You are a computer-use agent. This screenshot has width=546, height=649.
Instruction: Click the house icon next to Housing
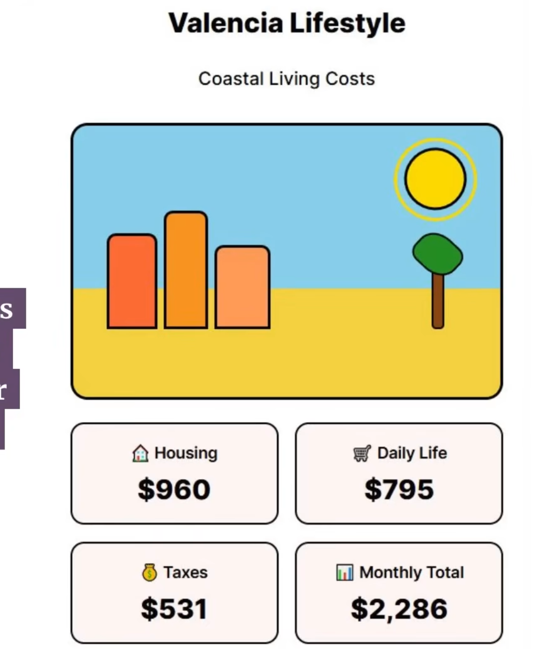pos(140,454)
